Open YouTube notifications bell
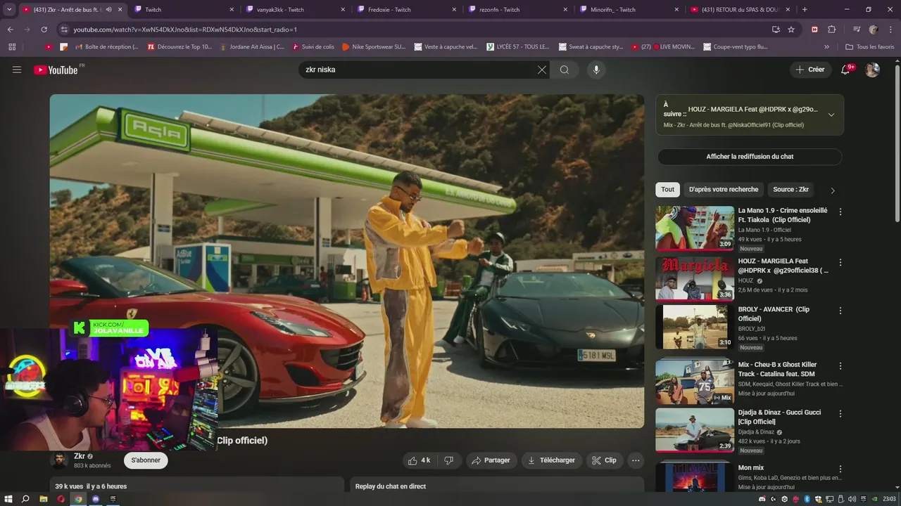The width and height of the screenshot is (901, 506). [847, 70]
